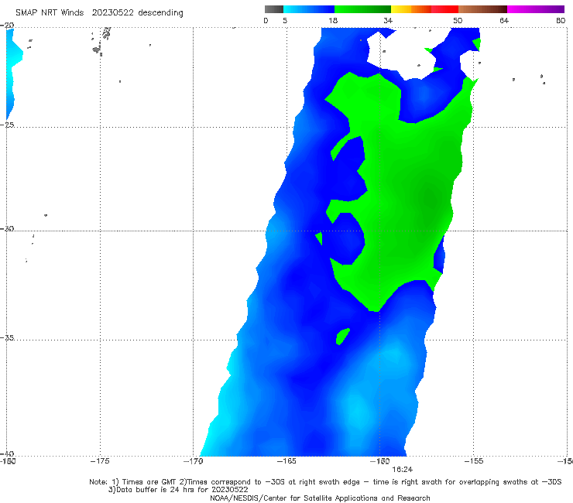Click the longitude label '-155'

pyautogui.click(x=474, y=461)
